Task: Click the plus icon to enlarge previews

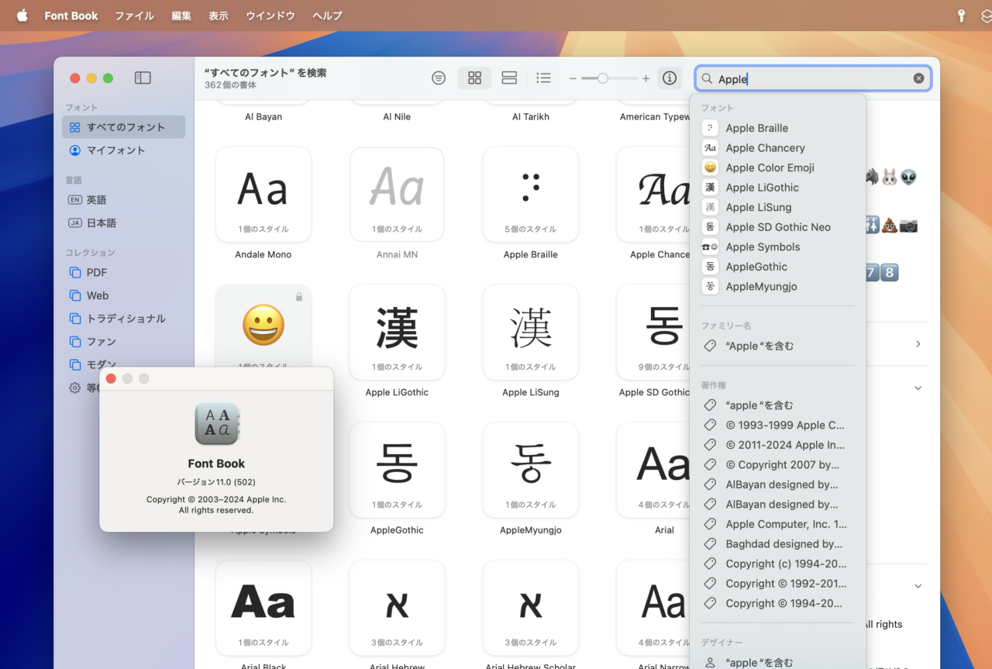Action: tap(646, 78)
